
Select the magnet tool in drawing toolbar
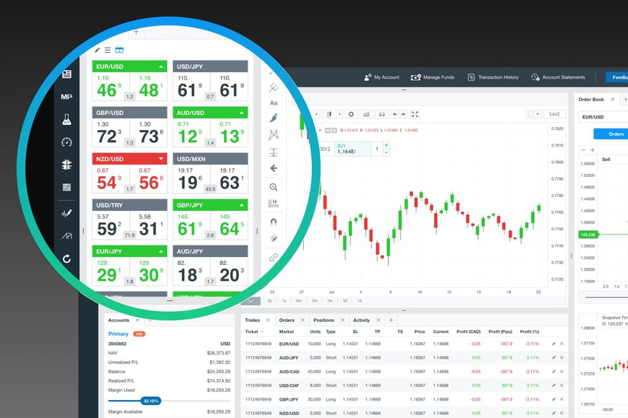[x=274, y=222]
